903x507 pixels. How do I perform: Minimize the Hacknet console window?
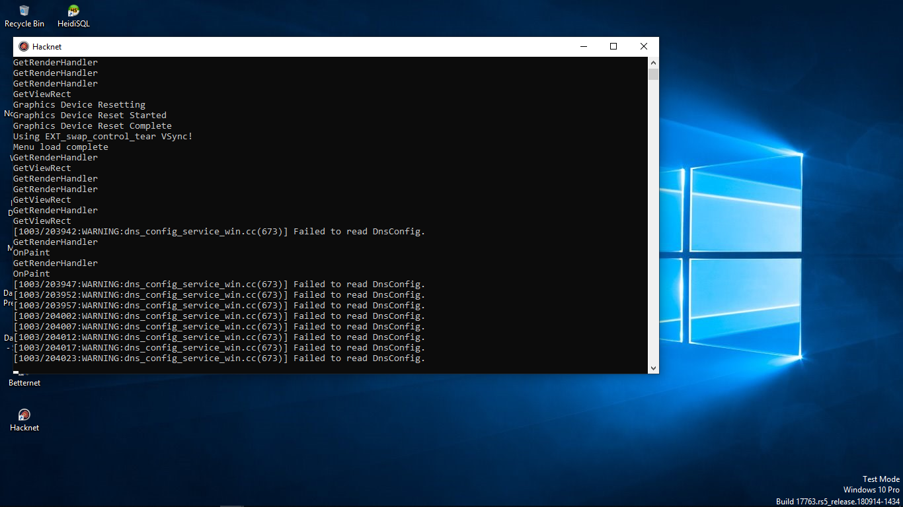[x=584, y=46]
